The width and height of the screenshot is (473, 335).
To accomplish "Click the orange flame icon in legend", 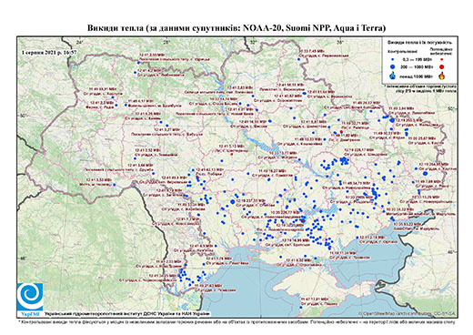I will [x=442, y=76].
